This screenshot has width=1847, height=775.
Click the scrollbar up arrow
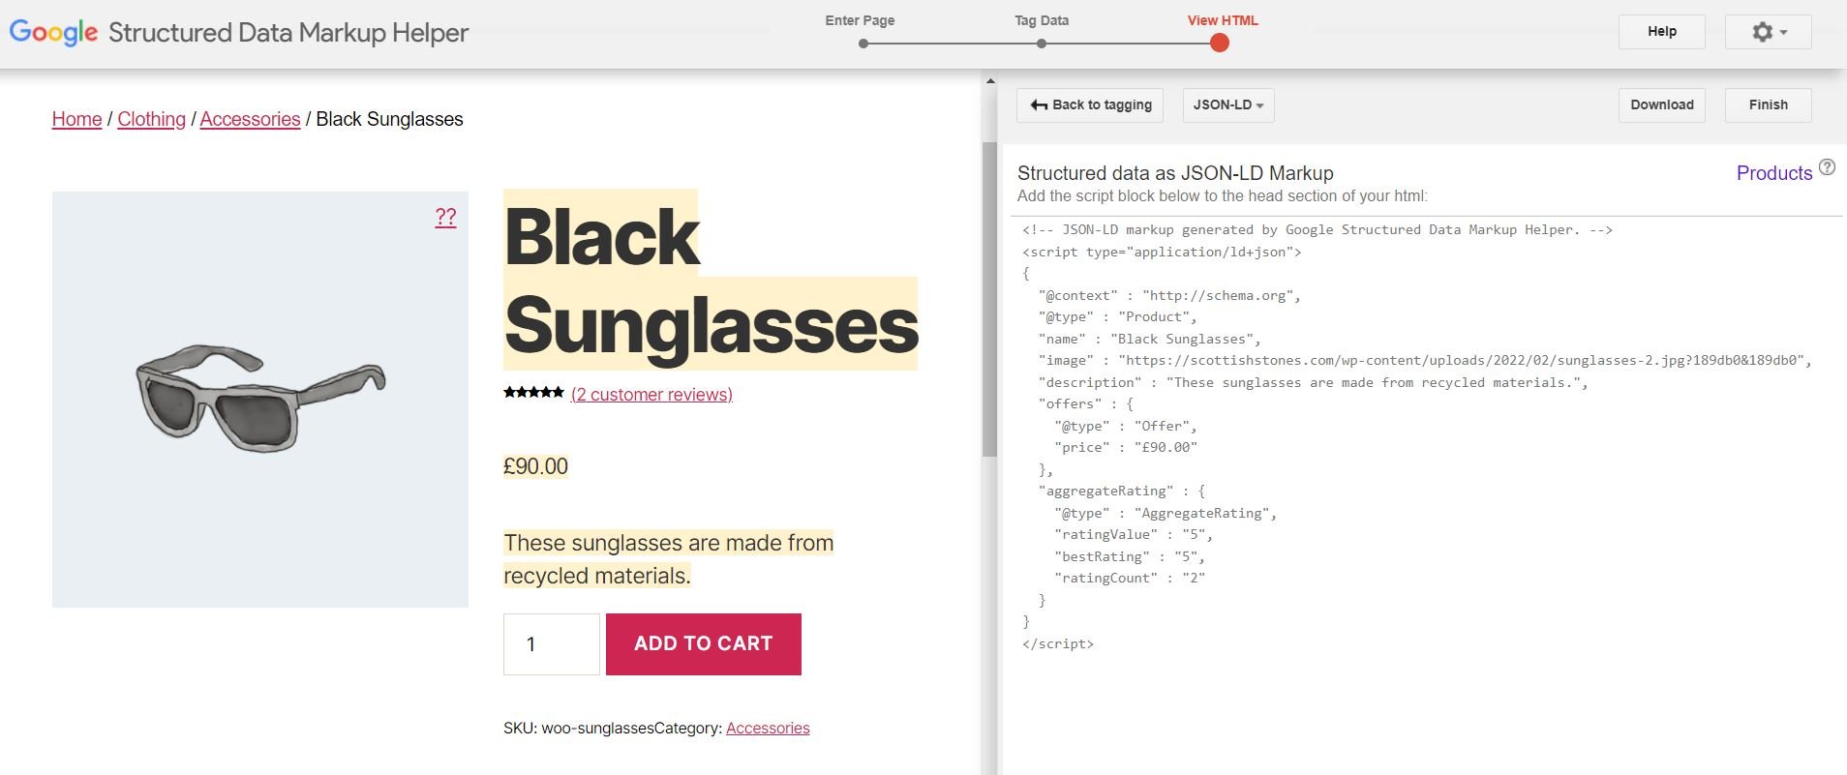[x=989, y=81]
